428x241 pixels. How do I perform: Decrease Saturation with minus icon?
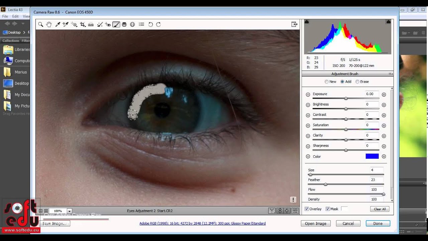coord(308,126)
